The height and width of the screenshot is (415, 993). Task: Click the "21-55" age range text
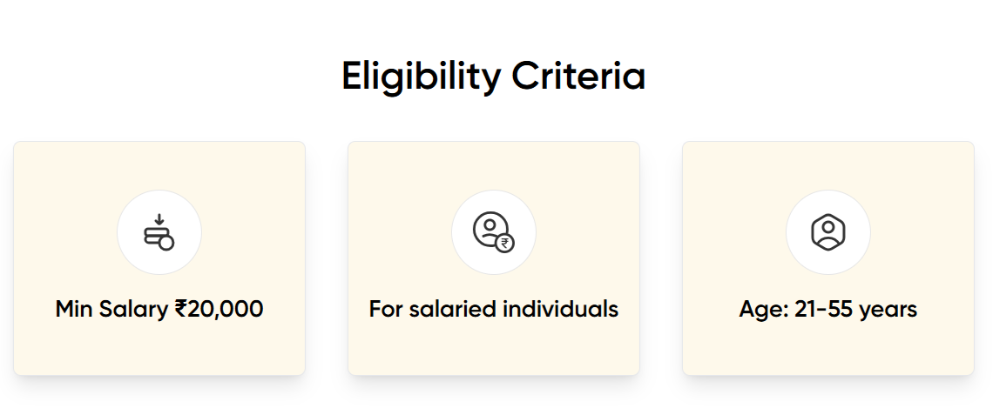point(824,309)
